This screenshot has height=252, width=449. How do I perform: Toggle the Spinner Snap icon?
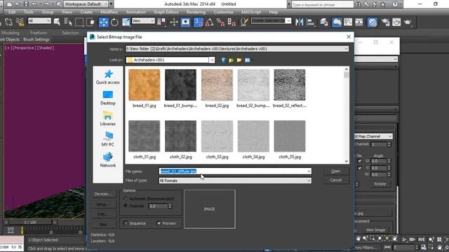coord(232,22)
